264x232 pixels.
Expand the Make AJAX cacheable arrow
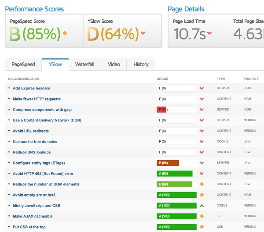(9, 216)
